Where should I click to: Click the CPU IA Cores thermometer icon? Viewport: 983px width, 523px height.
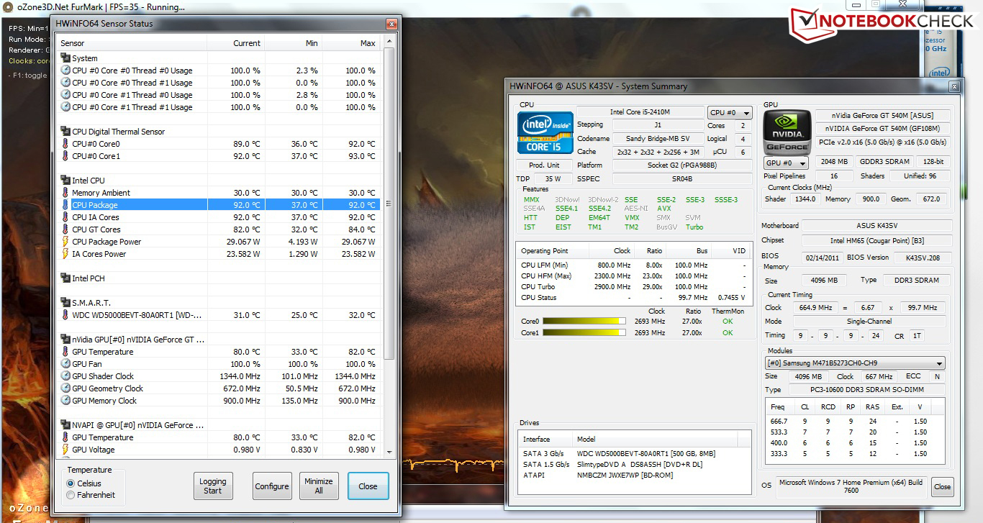pos(65,217)
